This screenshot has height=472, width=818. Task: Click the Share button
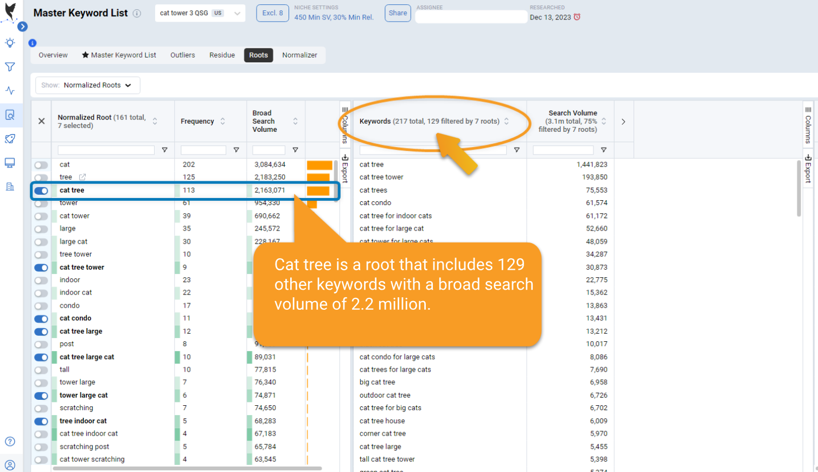[x=398, y=13]
